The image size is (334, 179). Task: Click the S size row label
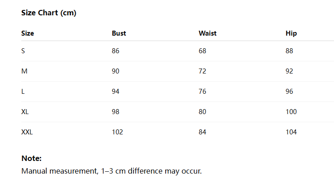23,51
